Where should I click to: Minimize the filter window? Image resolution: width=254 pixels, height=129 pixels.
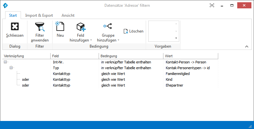tap(222, 5)
